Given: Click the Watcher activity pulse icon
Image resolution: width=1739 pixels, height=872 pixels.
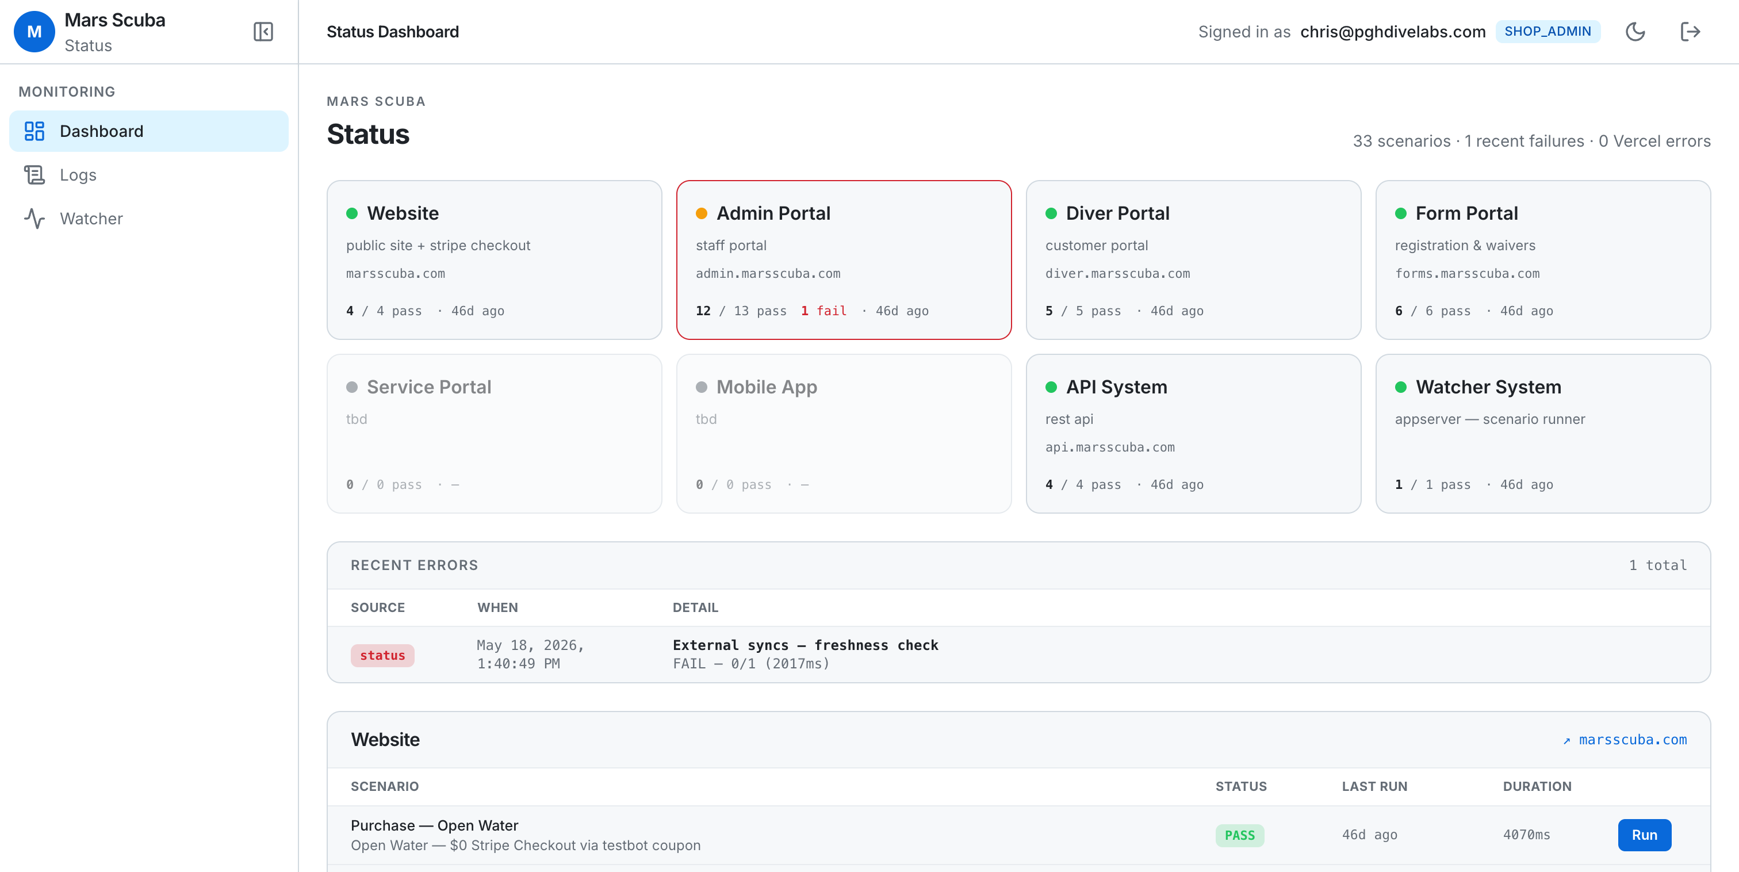Looking at the screenshot, I should (35, 219).
